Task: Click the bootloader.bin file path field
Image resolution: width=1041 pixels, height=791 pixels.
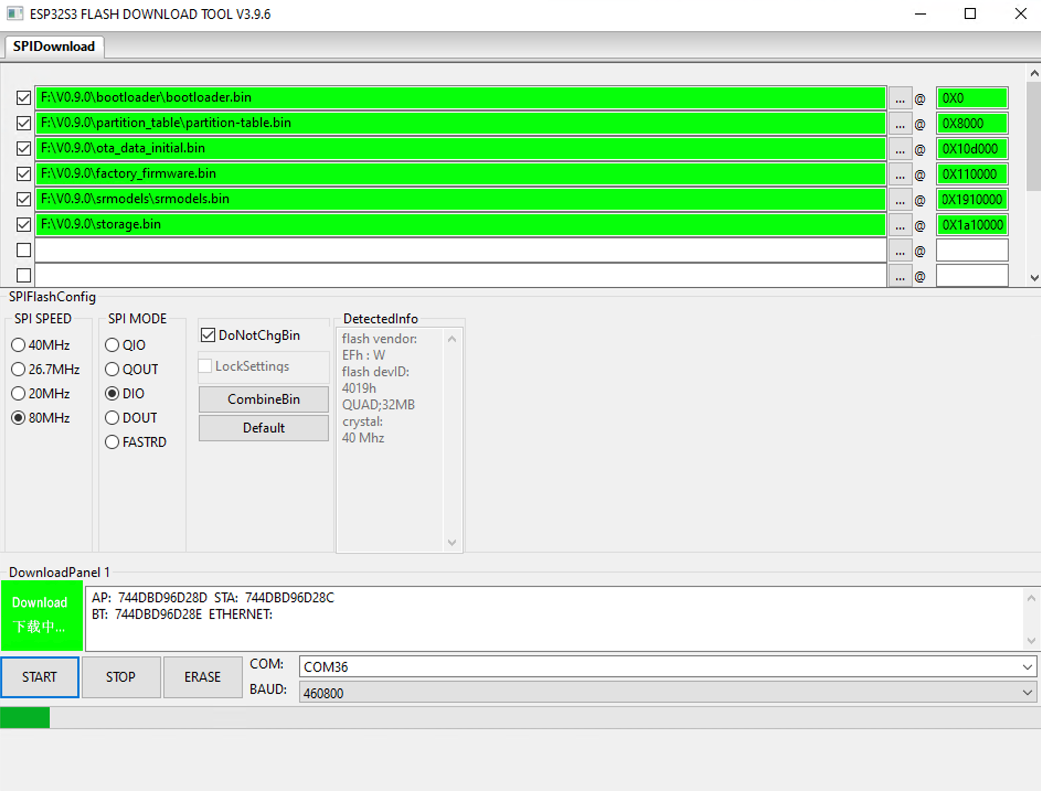Action: [461, 98]
